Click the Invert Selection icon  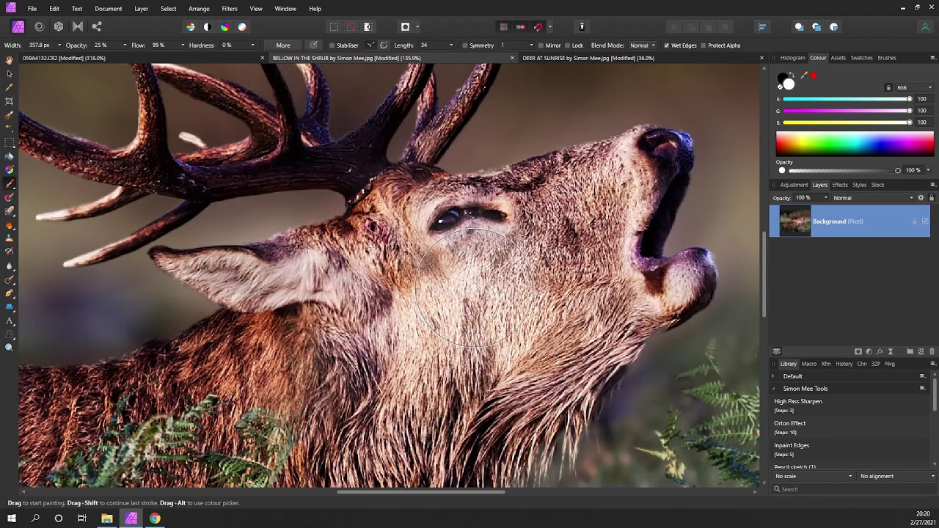point(368,27)
